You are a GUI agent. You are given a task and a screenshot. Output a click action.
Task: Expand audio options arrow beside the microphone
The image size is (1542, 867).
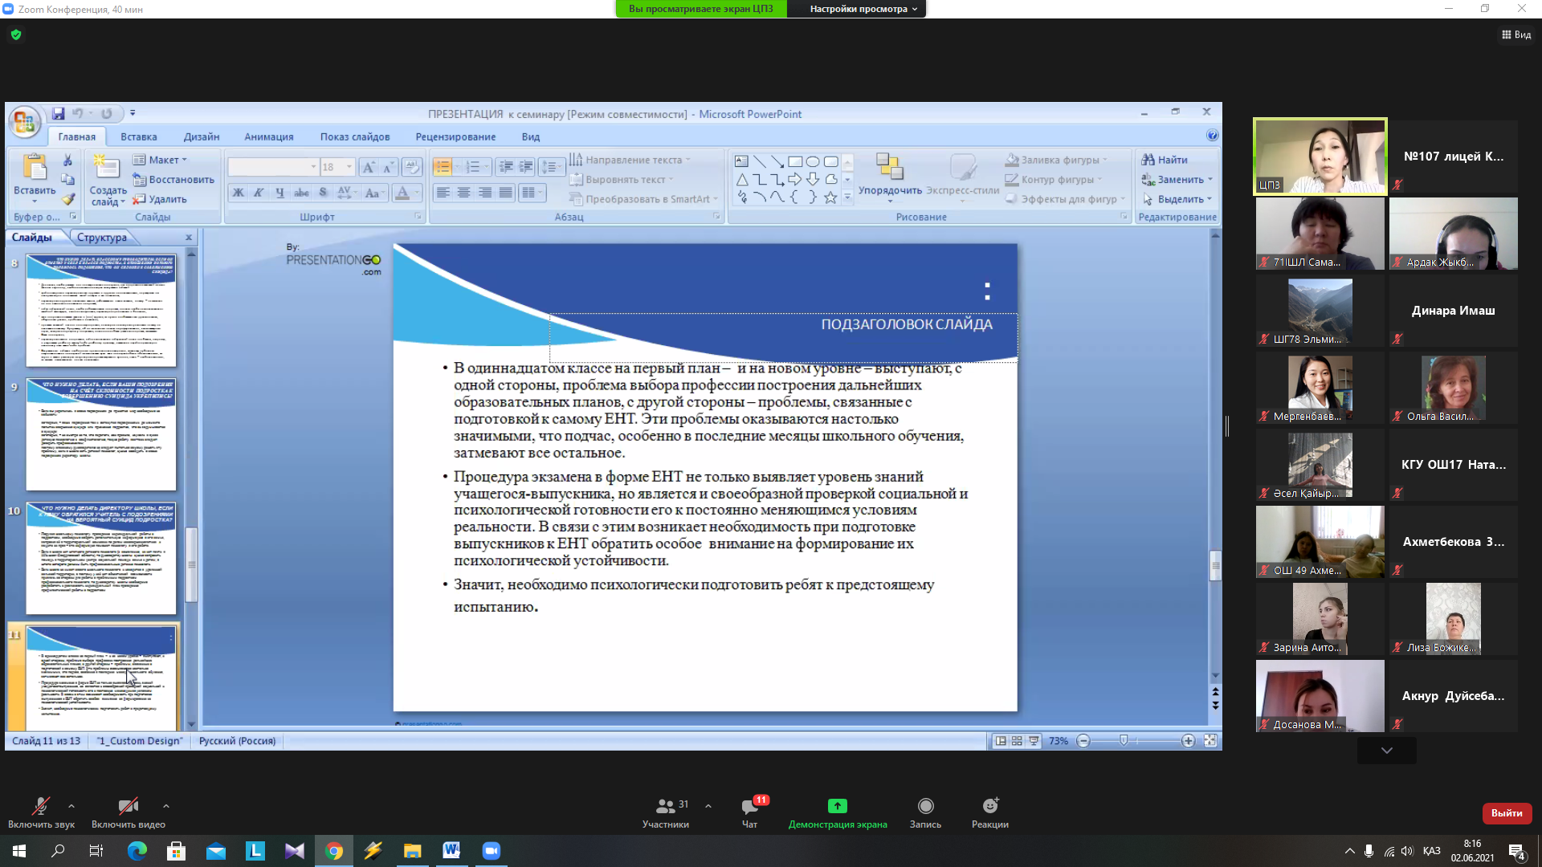click(71, 806)
